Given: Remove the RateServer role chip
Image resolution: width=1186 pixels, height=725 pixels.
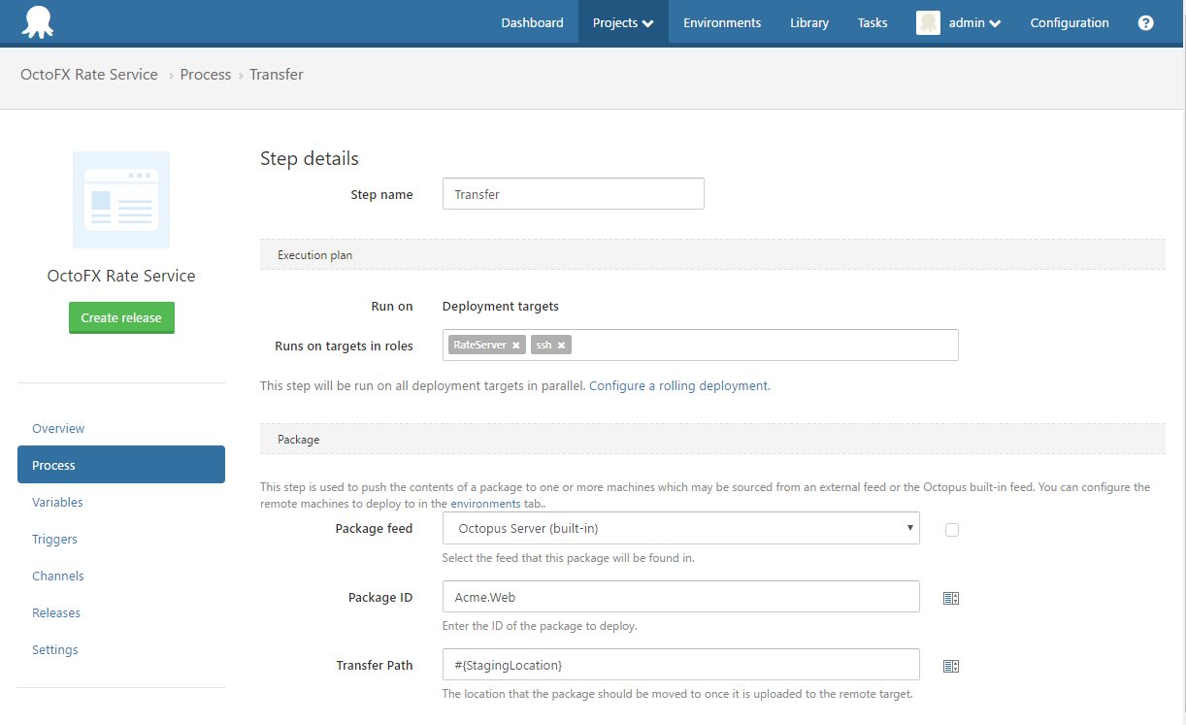Looking at the screenshot, I should [514, 345].
